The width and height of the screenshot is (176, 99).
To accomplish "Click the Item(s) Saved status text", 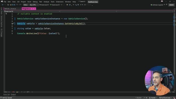I will (x=7, y=98).
